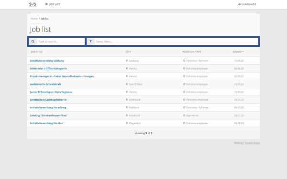Click the Part-time employee position type
The image size is (287, 179).
click(197, 100)
